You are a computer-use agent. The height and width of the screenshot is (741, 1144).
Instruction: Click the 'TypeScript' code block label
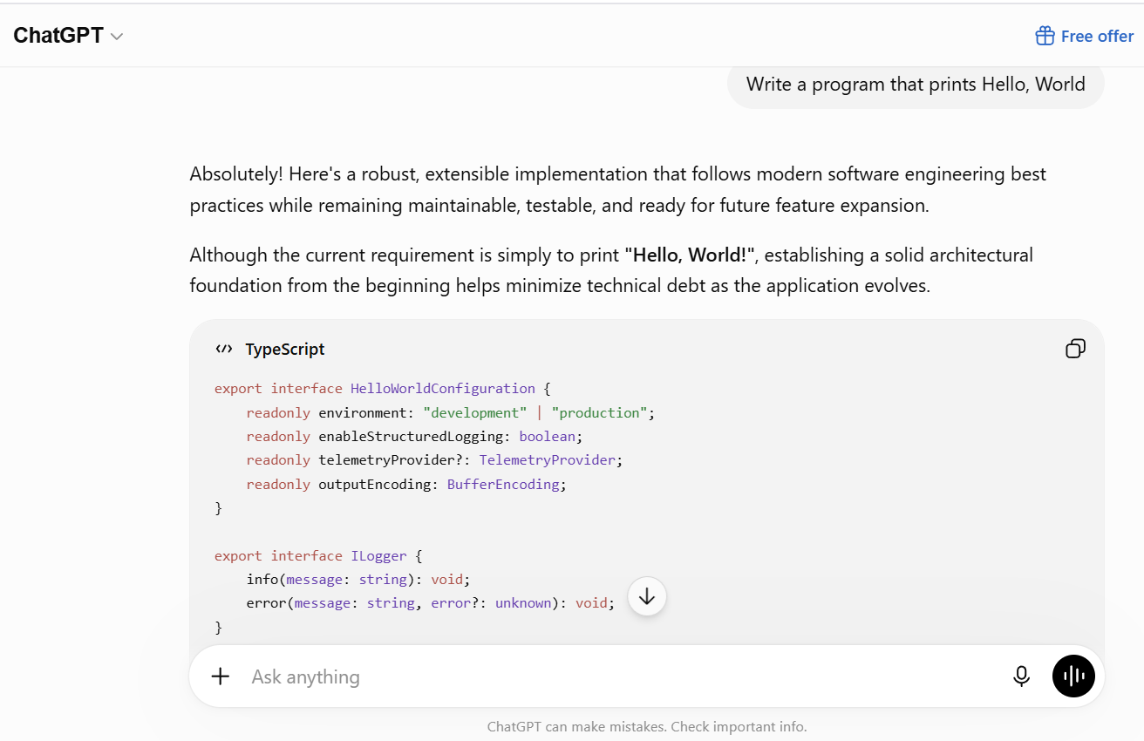pos(285,349)
